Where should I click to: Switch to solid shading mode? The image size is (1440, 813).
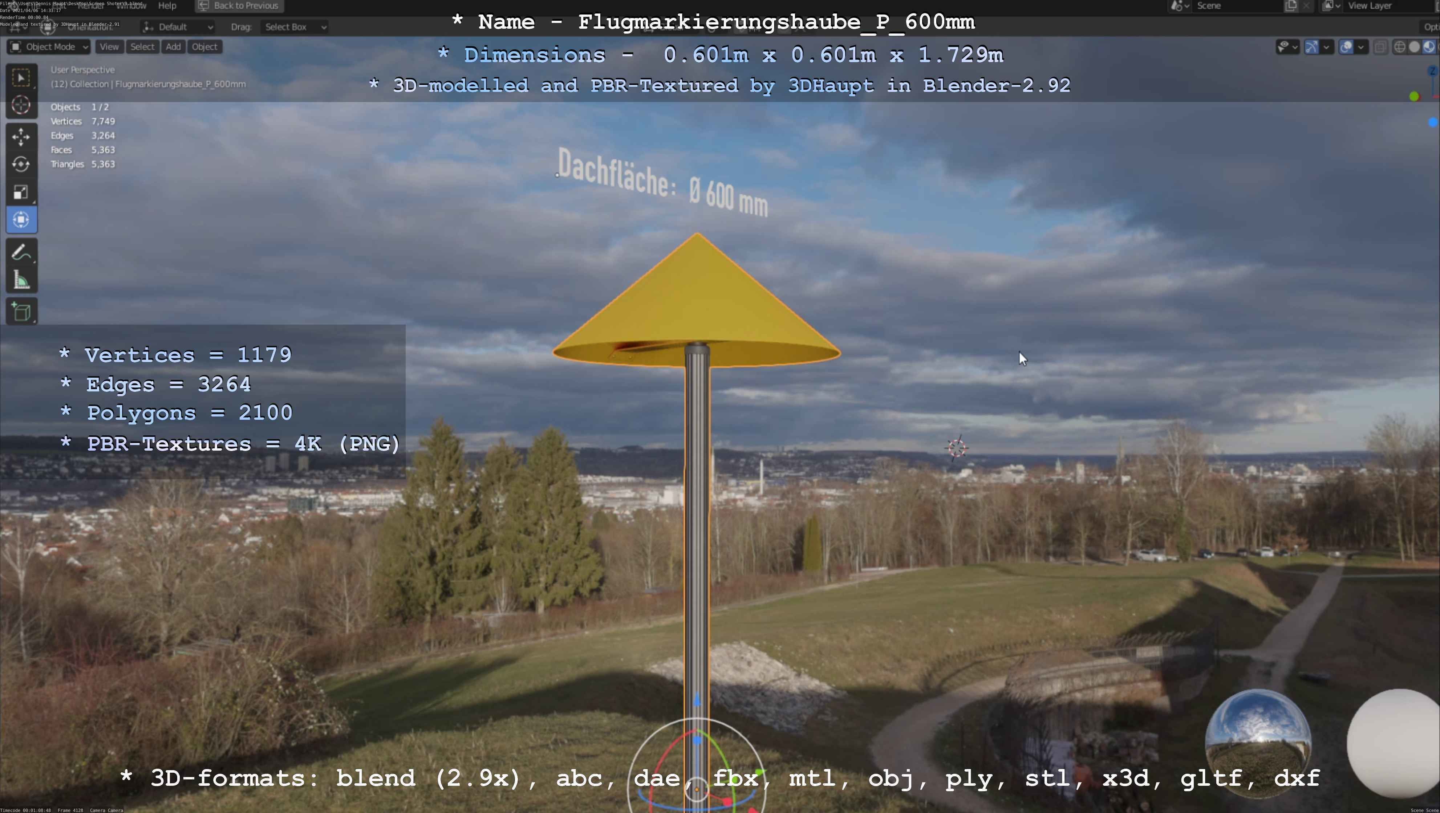[1414, 47]
